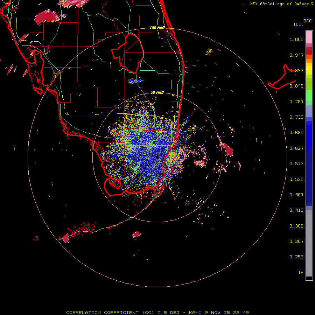Select the 0.360 scale value
Image resolution: width=315 pixels, height=315 pixels.
pyautogui.click(x=296, y=226)
